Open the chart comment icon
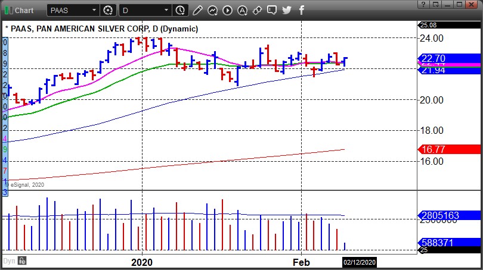The image size is (483, 270). [272, 10]
